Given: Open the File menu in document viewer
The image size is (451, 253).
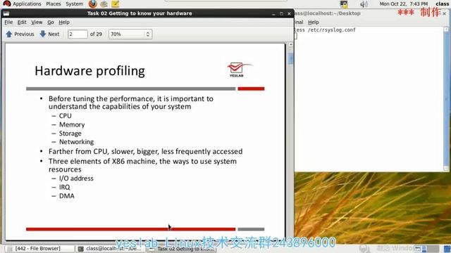Looking at the screenshot, I should coord(8,22).
